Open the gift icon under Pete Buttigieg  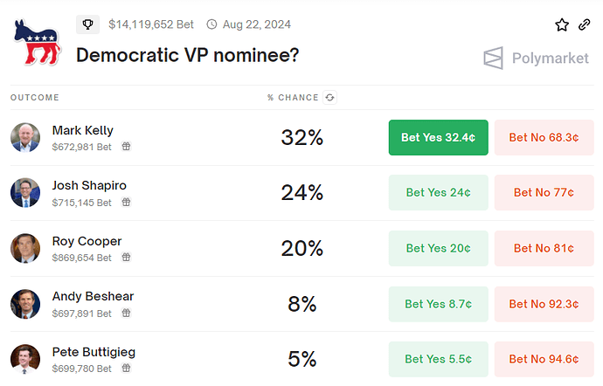point(126,369)
